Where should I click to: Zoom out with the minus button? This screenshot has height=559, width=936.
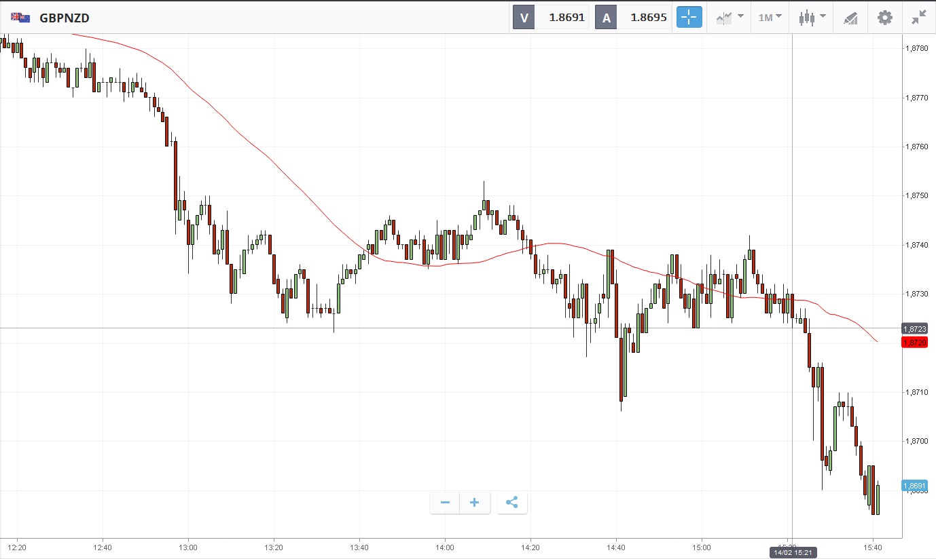coord(445,503)
